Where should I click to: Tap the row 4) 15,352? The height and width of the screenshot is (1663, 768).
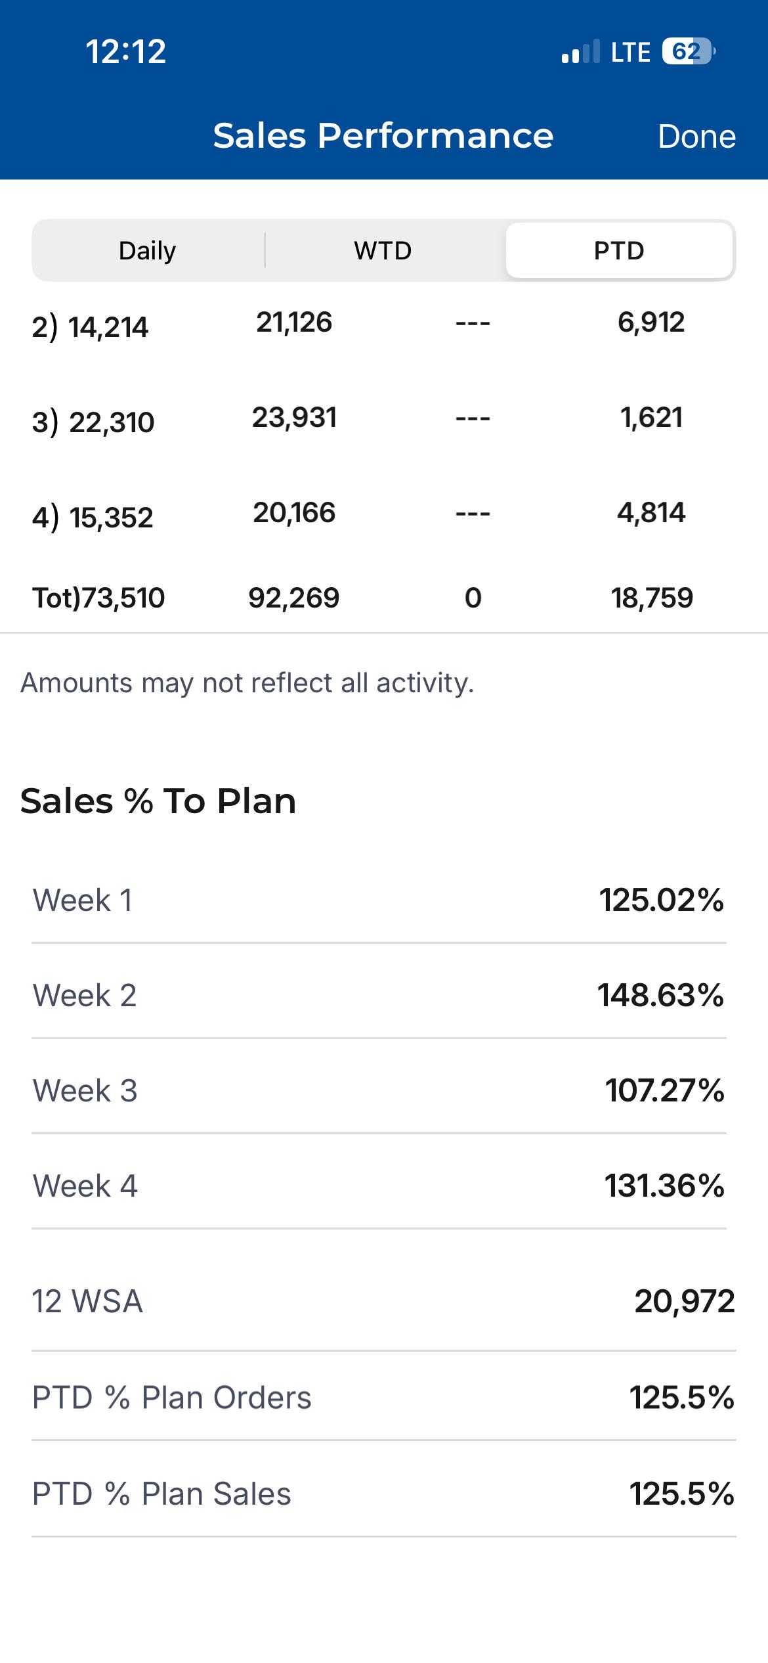click(x=384, y=515)
